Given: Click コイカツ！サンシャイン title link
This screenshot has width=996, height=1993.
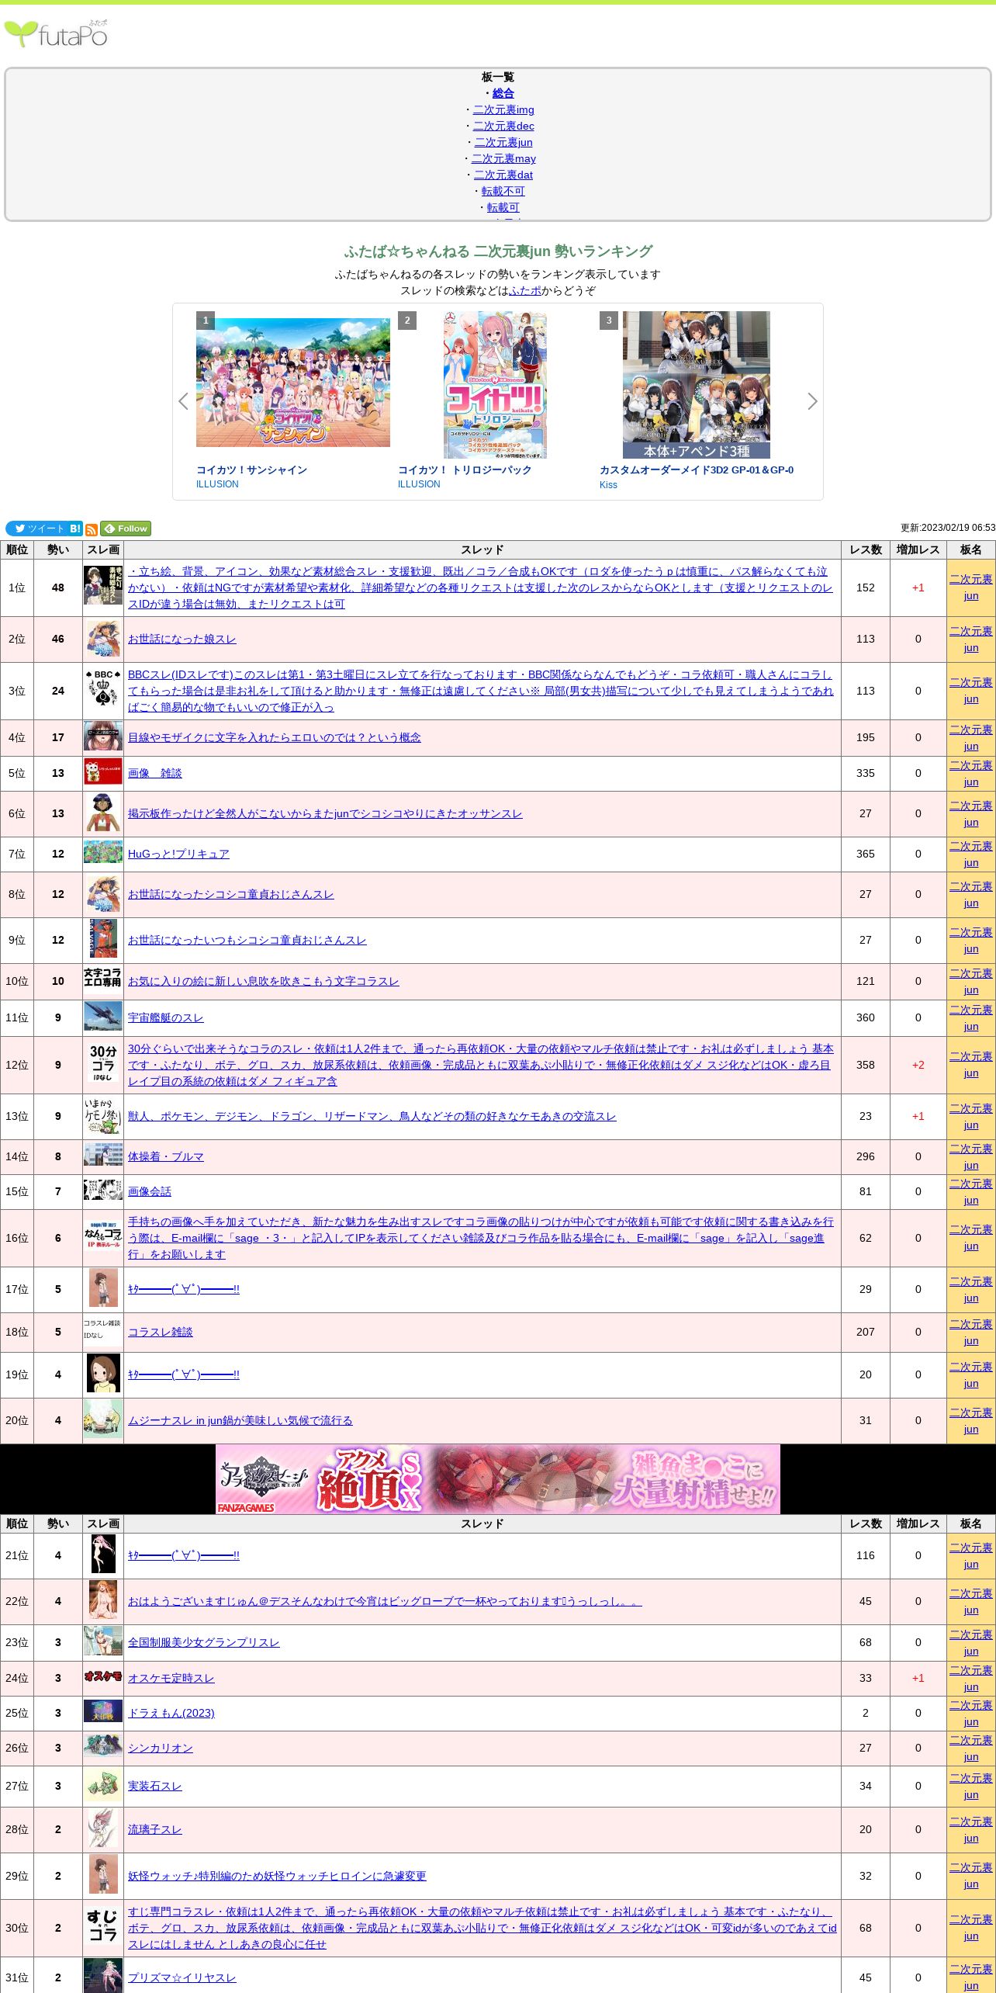Looking at the screenshot, I should pyautogui.click(x=251, y=470).
